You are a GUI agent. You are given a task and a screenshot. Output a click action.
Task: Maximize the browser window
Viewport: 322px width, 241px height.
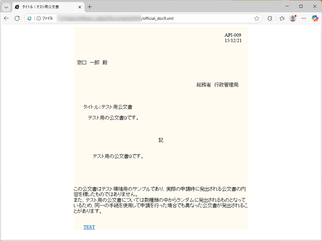click(301, 6)
